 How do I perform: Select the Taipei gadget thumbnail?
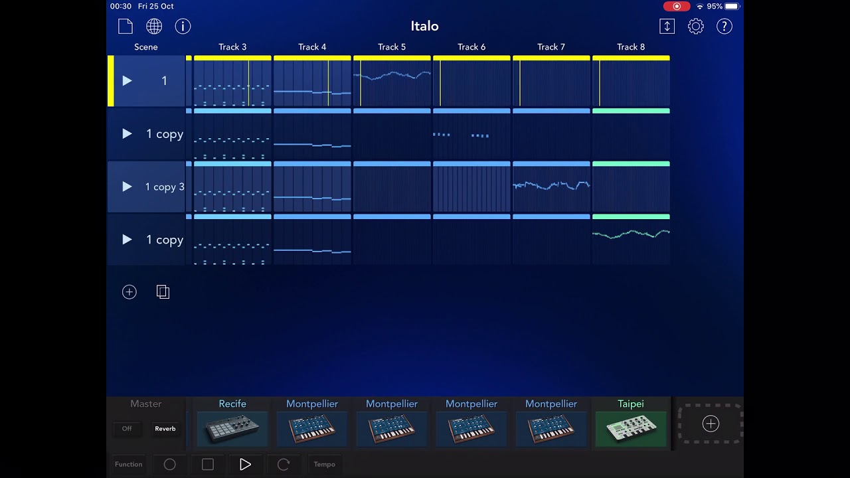tap(631, 429)
